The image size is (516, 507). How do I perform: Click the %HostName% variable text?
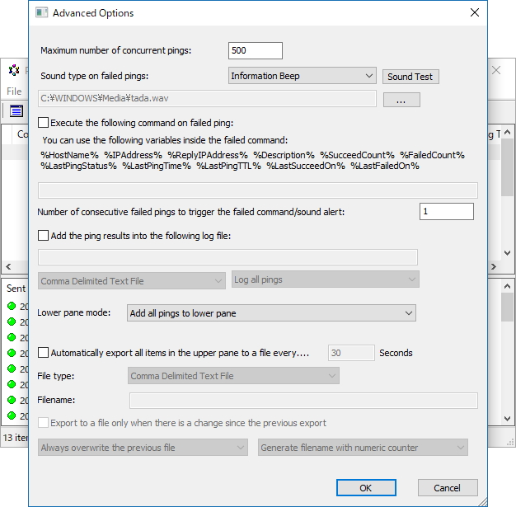coord(69,155)
